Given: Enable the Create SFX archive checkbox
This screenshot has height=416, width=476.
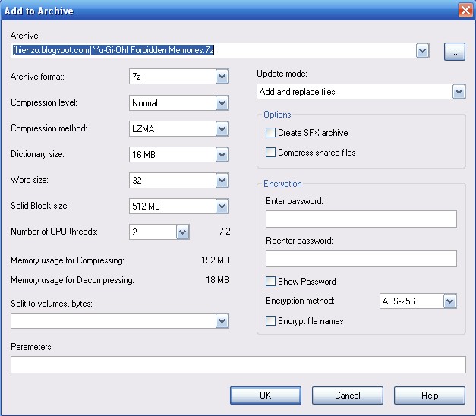Looking at the screenshot, I should pos(271,133).
